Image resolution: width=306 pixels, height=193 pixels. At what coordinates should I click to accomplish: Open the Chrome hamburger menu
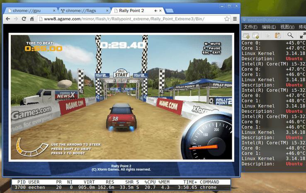click(235, 19)
